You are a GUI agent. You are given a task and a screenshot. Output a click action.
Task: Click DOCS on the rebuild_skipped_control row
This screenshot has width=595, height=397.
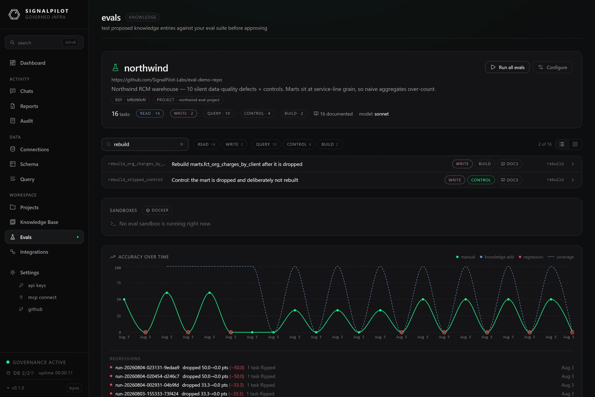(x=510, y=180)
